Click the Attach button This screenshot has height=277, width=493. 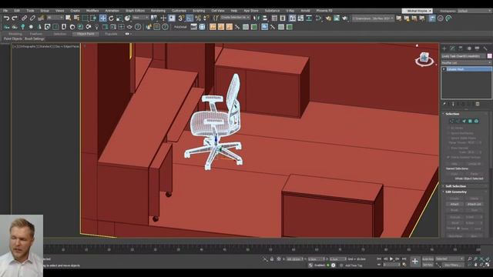coord(454,204)
